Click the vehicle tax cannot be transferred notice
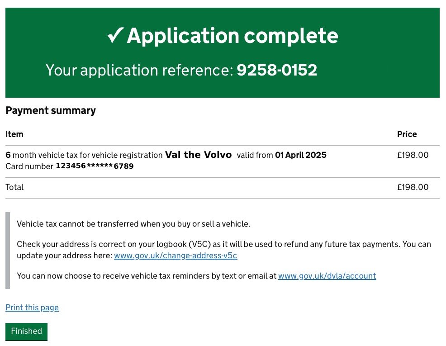 (133, 224)
